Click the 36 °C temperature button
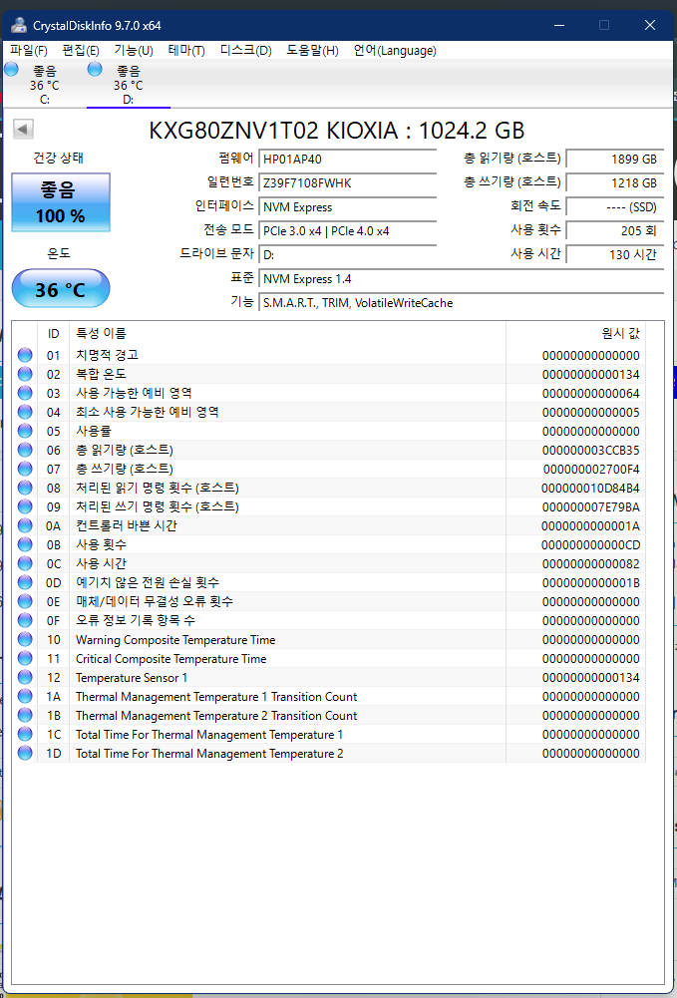 tap(61, 289)
